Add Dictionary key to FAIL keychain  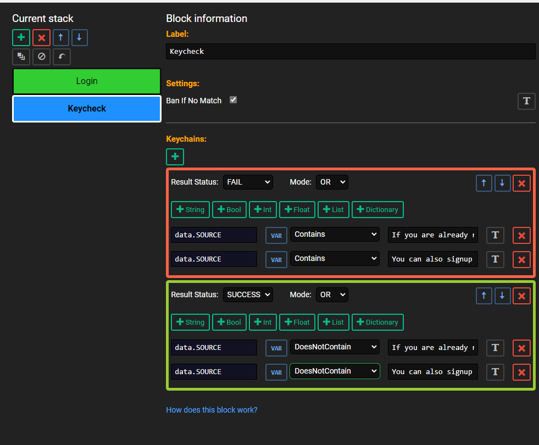377,210
